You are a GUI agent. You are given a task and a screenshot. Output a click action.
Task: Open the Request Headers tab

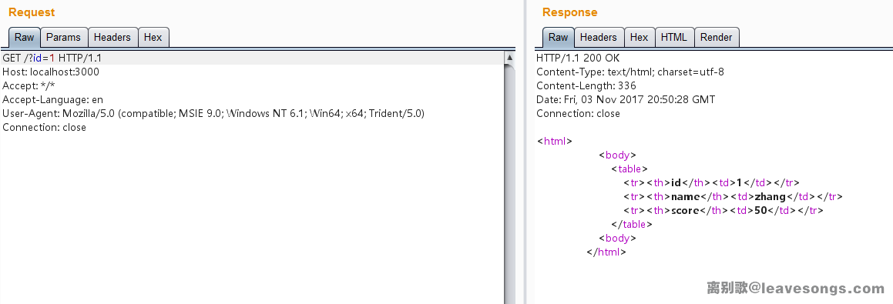(112, 37)
